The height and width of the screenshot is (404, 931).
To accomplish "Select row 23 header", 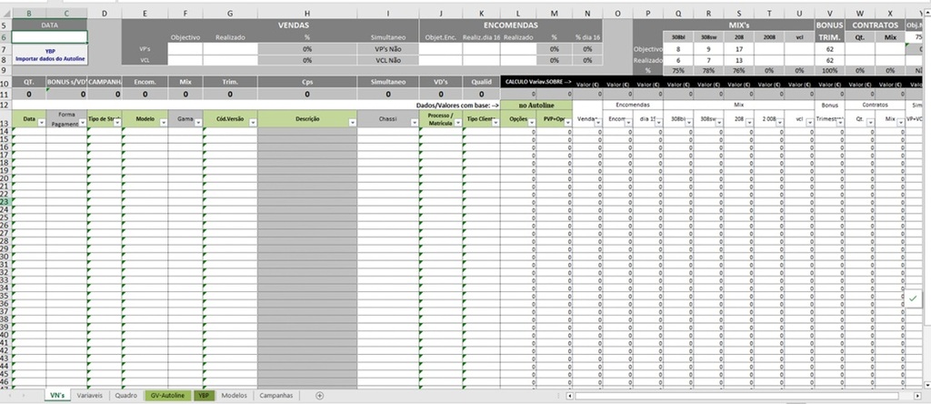I will coord(5,201).
